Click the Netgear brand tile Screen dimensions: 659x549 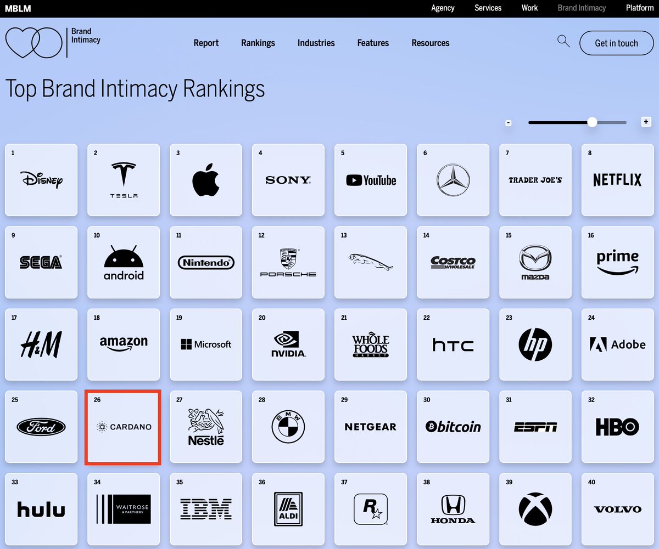click(x=371, y=427)
